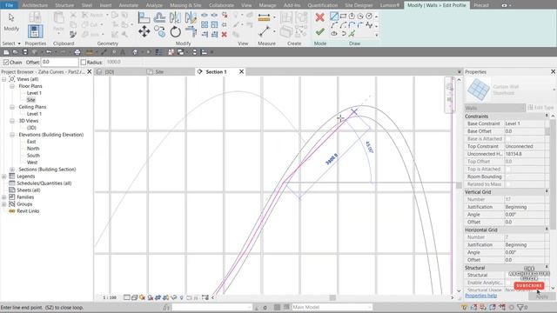This screenshot has height=313, width=557.
Task: Collapse the 3D Views node
Action: click(12, 121)
